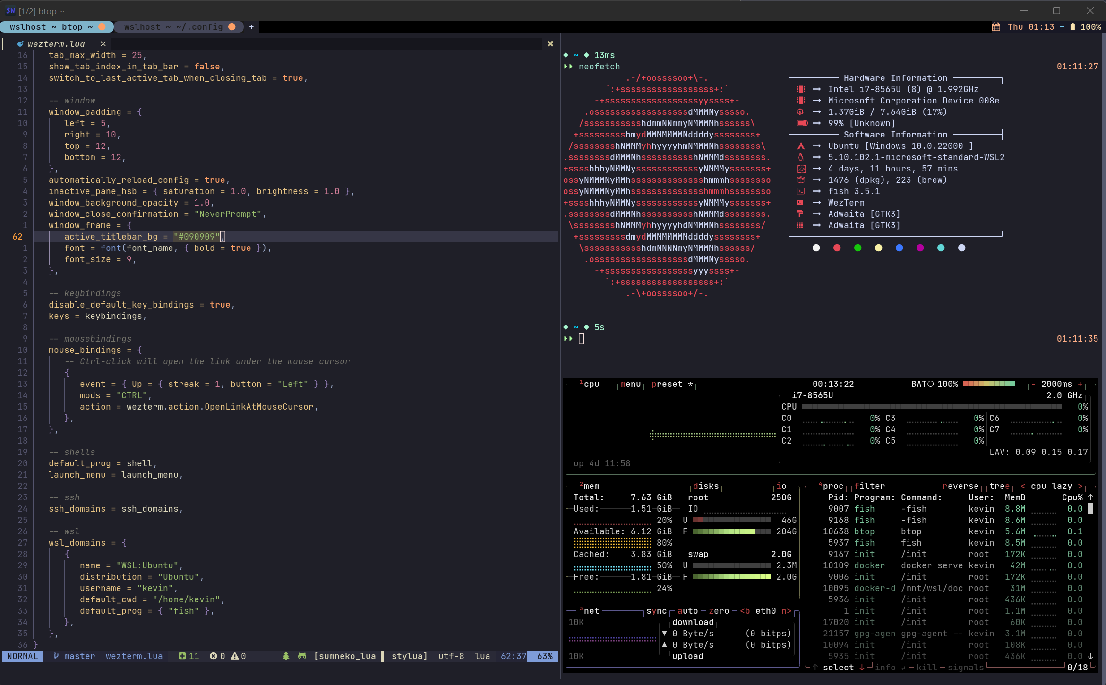This screenshot has width=1106, height=685.
Task: Open the btop preset selector
Action: click(x=667, y=384)
